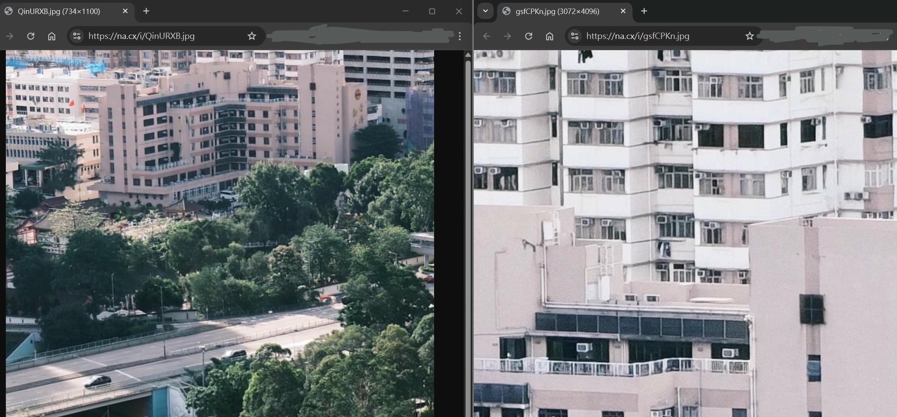View site information for gsfCPKn.jpg URL

pyautogui.click(x=575, y=36)
